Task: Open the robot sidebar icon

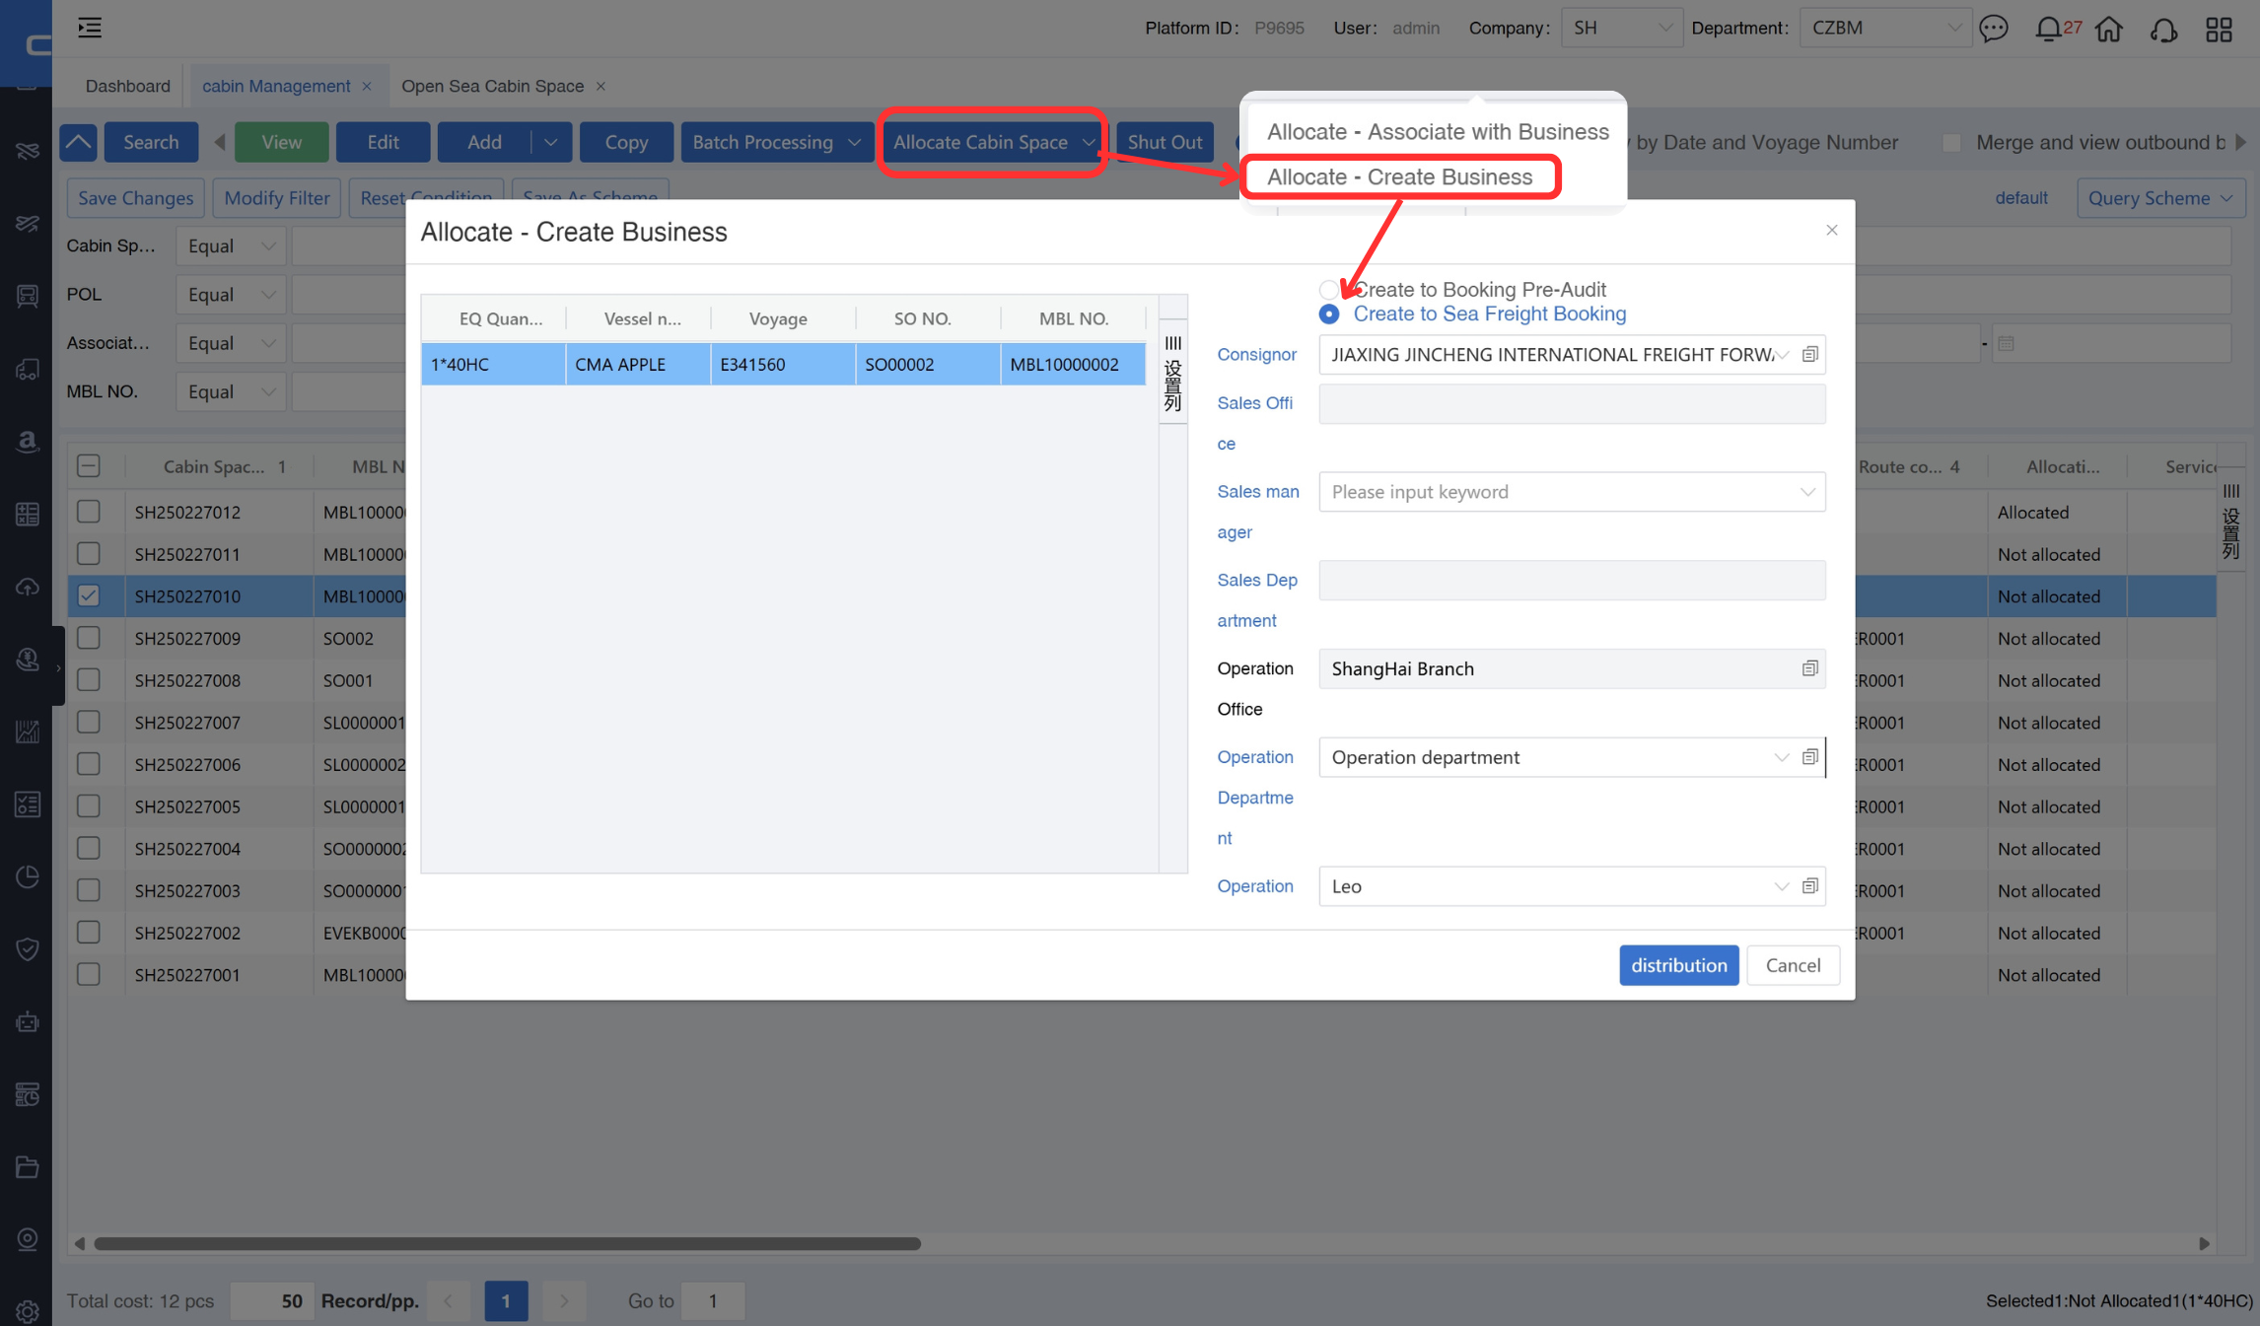Action: [x=28, y=1022]
